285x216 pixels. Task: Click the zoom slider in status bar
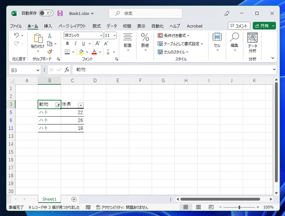(x=239, y=208)
